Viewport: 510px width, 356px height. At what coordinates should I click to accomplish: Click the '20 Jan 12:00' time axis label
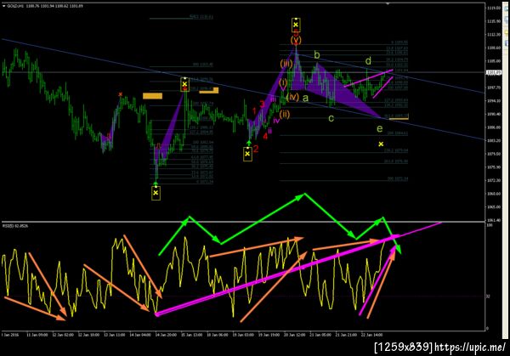tap(294, 335)
